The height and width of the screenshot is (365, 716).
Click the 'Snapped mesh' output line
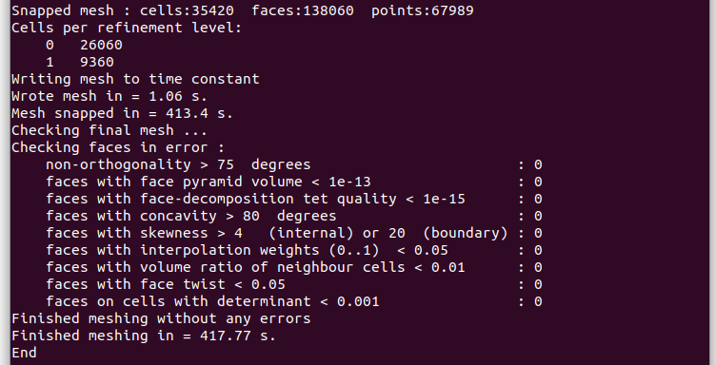[x=243, y=10]
